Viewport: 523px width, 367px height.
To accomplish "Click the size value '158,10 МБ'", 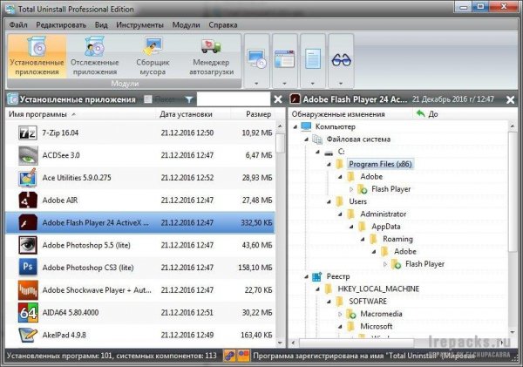I will click(x=255, y=268).
